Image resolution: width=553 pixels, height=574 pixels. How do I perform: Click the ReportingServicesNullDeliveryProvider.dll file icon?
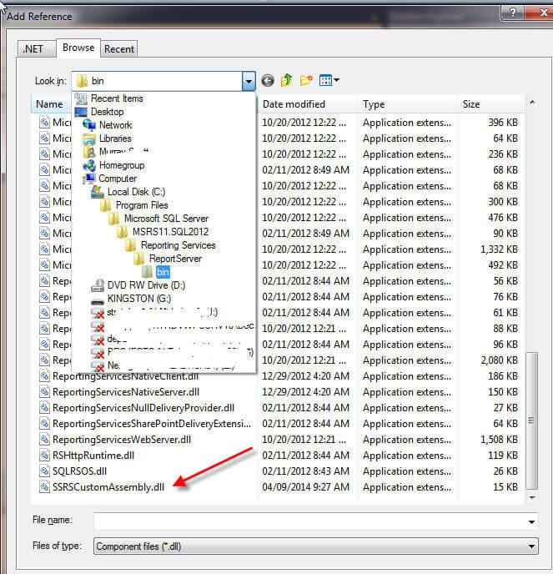click(44, 408)
